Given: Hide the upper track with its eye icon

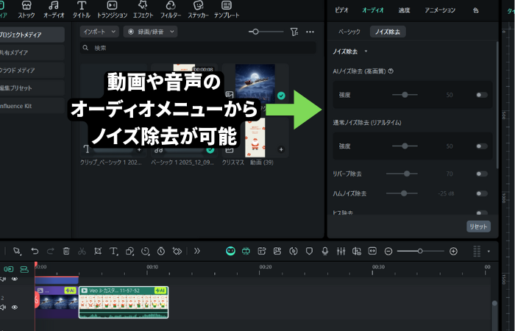Looking at the screenshot, I should (15, 279).
